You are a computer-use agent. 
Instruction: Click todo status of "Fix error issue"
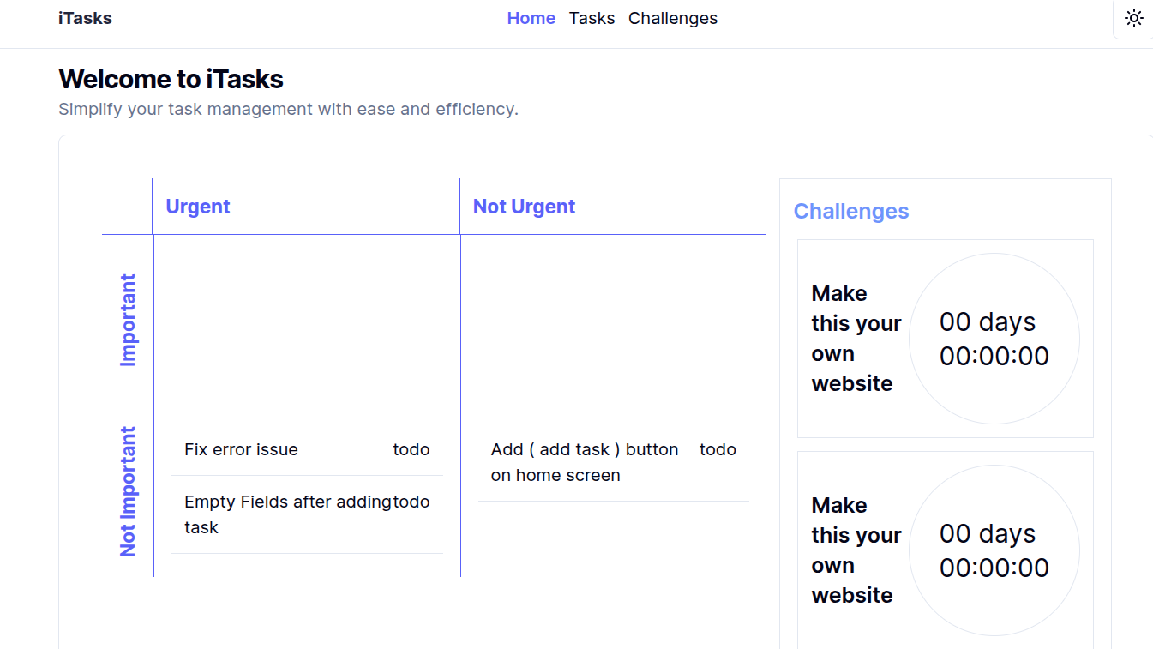click(411, 449)
